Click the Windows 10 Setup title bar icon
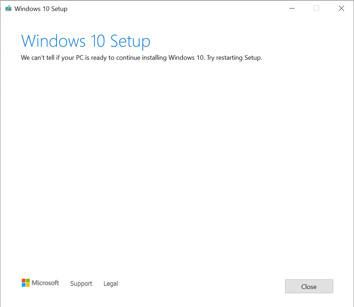 pos(8,8)
